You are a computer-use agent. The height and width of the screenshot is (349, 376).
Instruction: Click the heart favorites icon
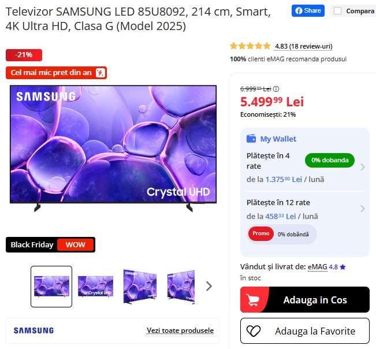click(254, 331)
